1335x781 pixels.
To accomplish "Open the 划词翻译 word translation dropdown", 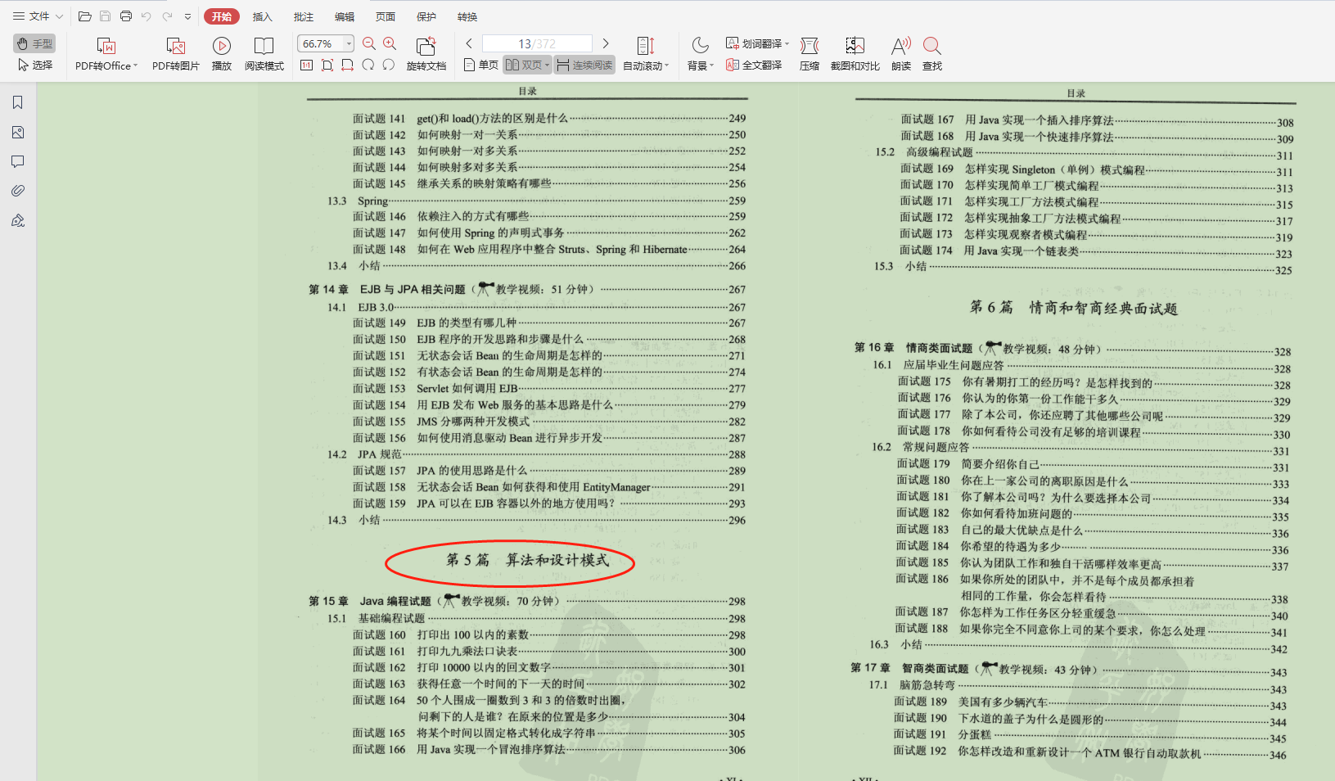I will pos(757,43).
